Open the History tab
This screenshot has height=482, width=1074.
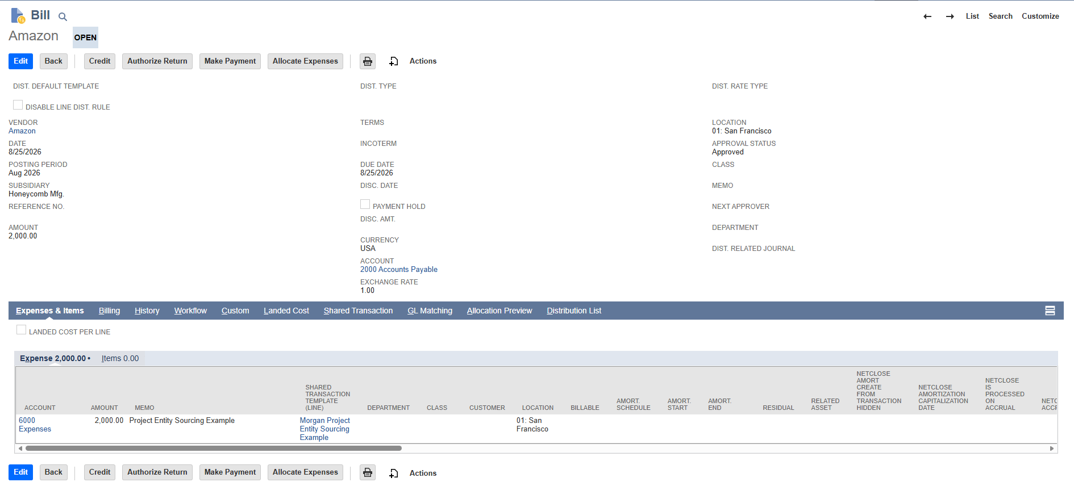pos(147,311)
